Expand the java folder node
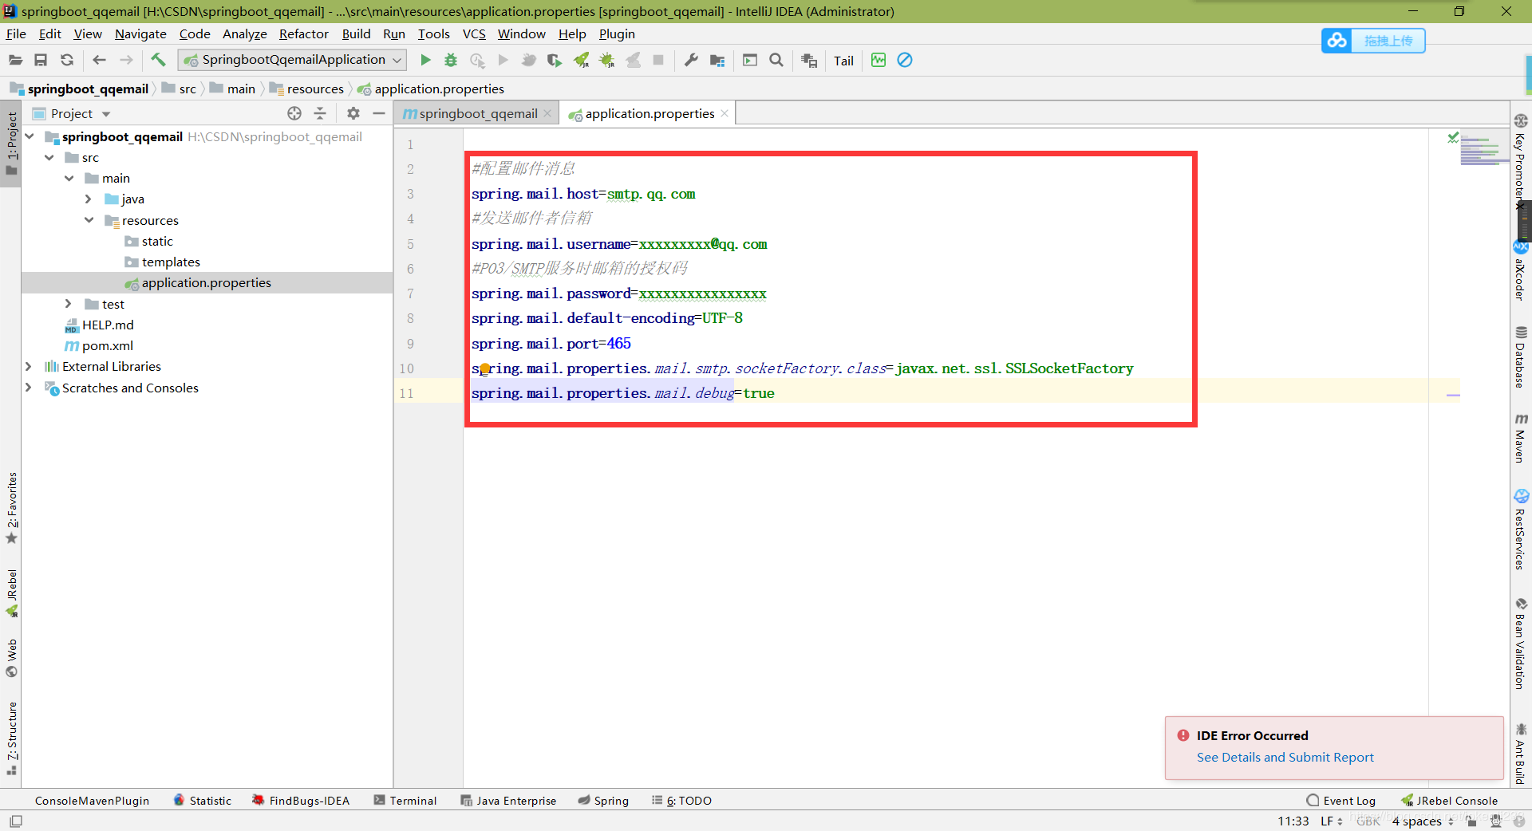Image resolution: width=1532 pixels, height=831 pixels. (89, 199)
